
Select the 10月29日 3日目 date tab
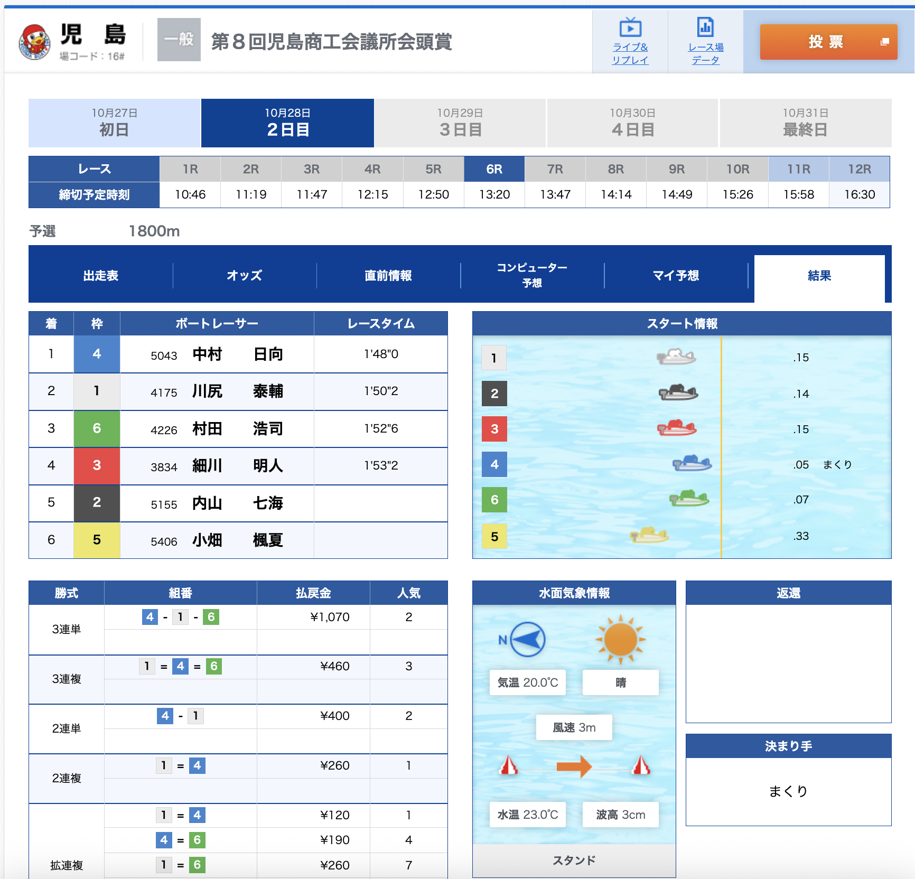point(460,123)
